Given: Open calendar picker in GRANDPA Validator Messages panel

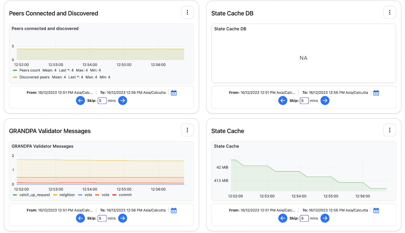Looking at the screenshot, I should tap(174, 211).
